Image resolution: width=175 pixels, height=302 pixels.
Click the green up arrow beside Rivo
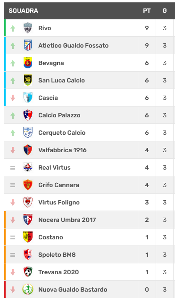(x=13, y=28)
